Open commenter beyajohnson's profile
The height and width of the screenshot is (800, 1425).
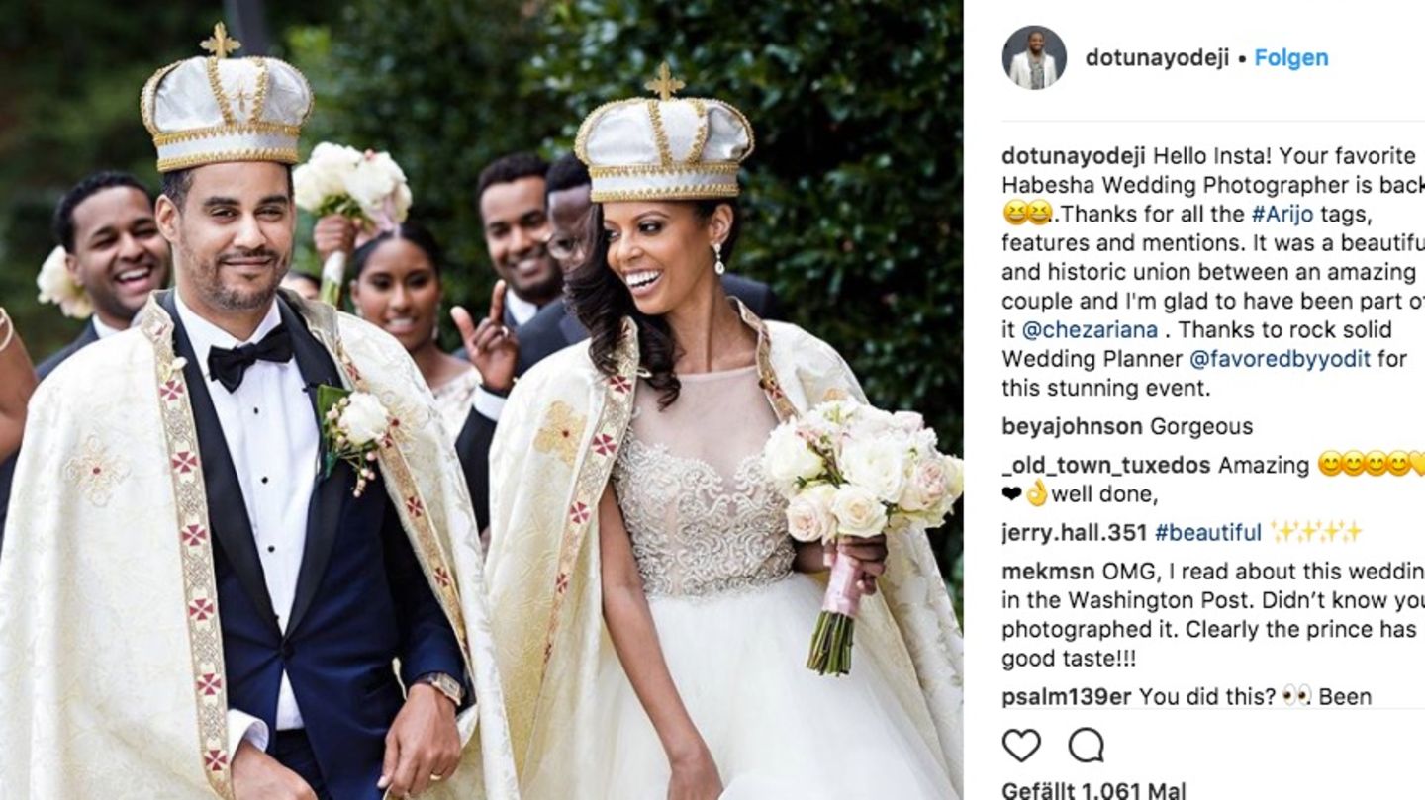coord(1072,426)
